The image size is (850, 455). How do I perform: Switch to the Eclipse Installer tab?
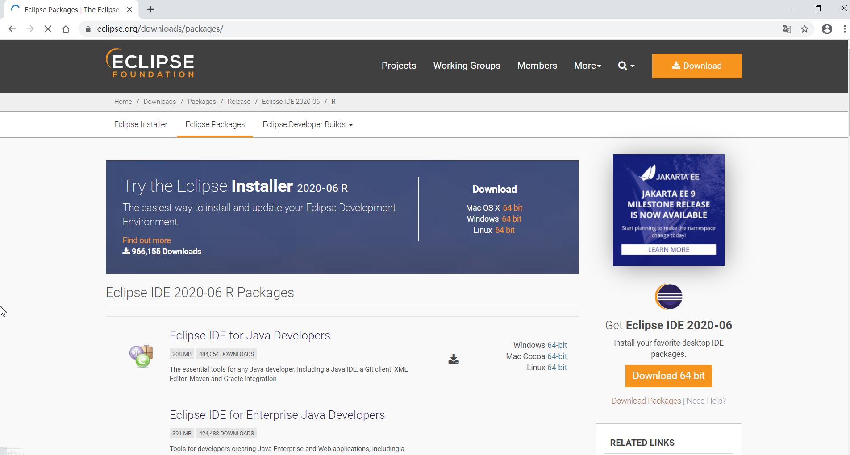tap(141, 124)
